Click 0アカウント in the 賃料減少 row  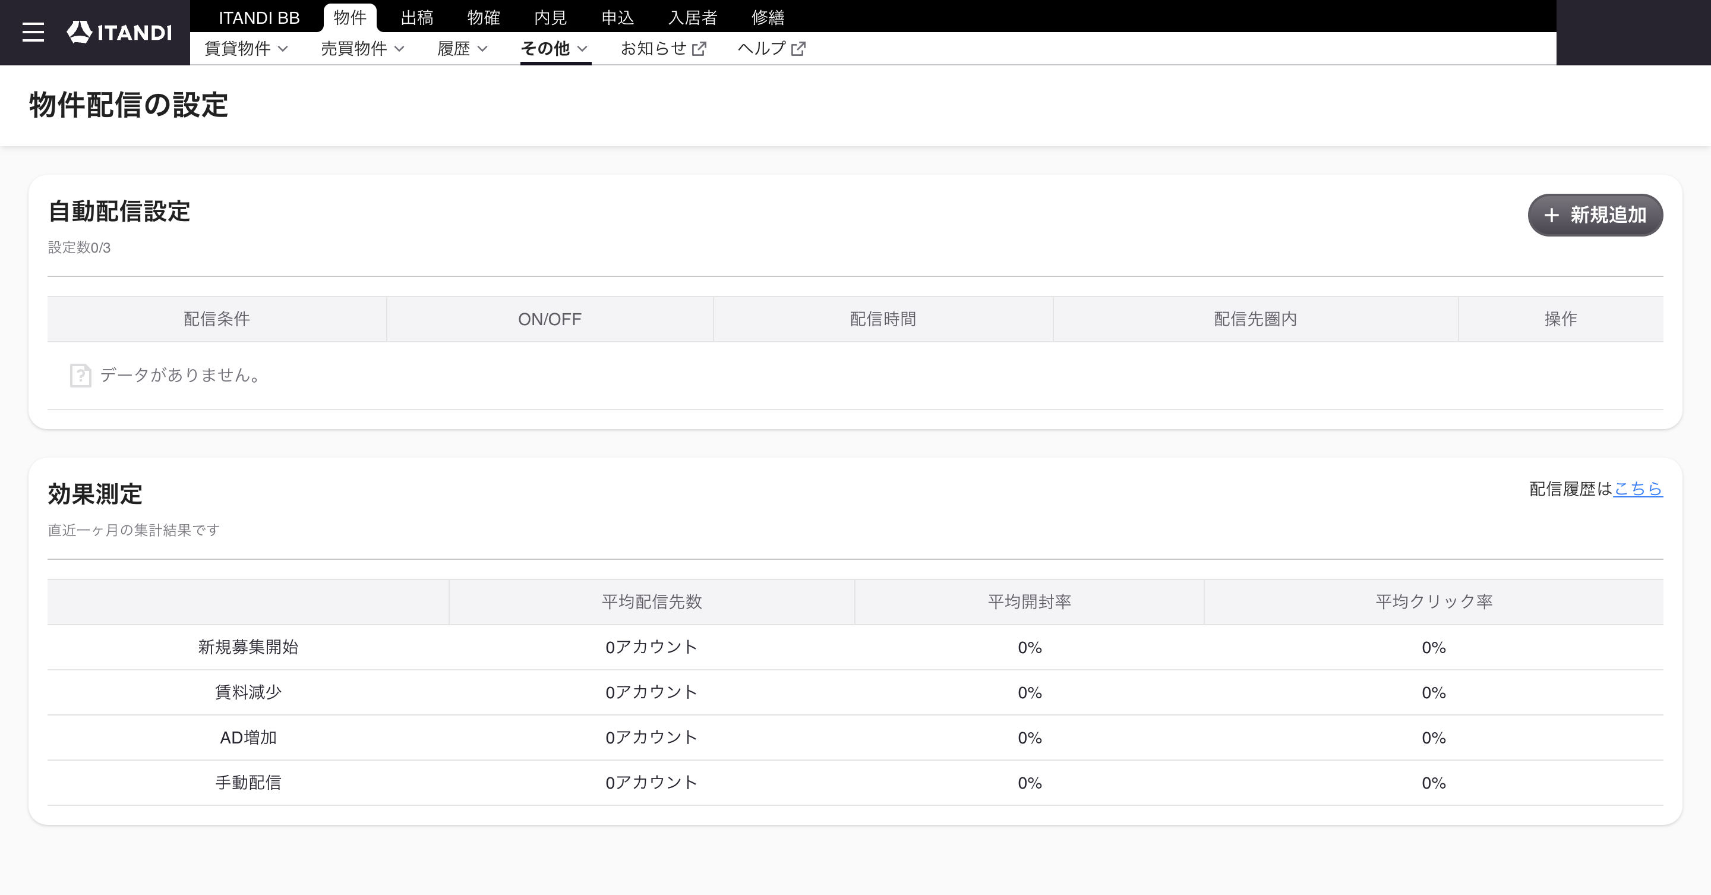pyautogui.click(x=652, y=692)
